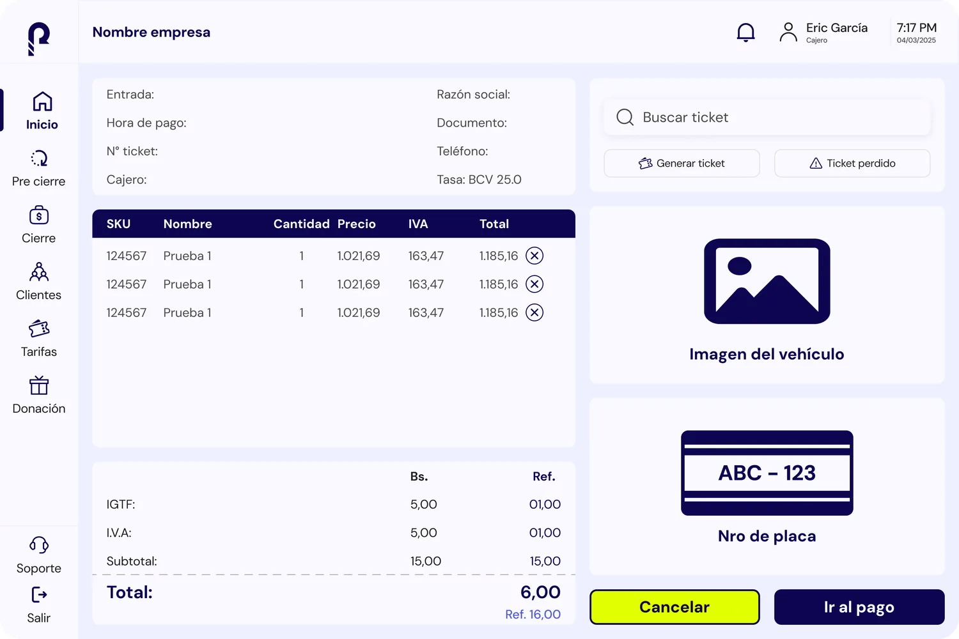Proceed with Ir al pago
The image size is (959, 639).
coord(859,607)
